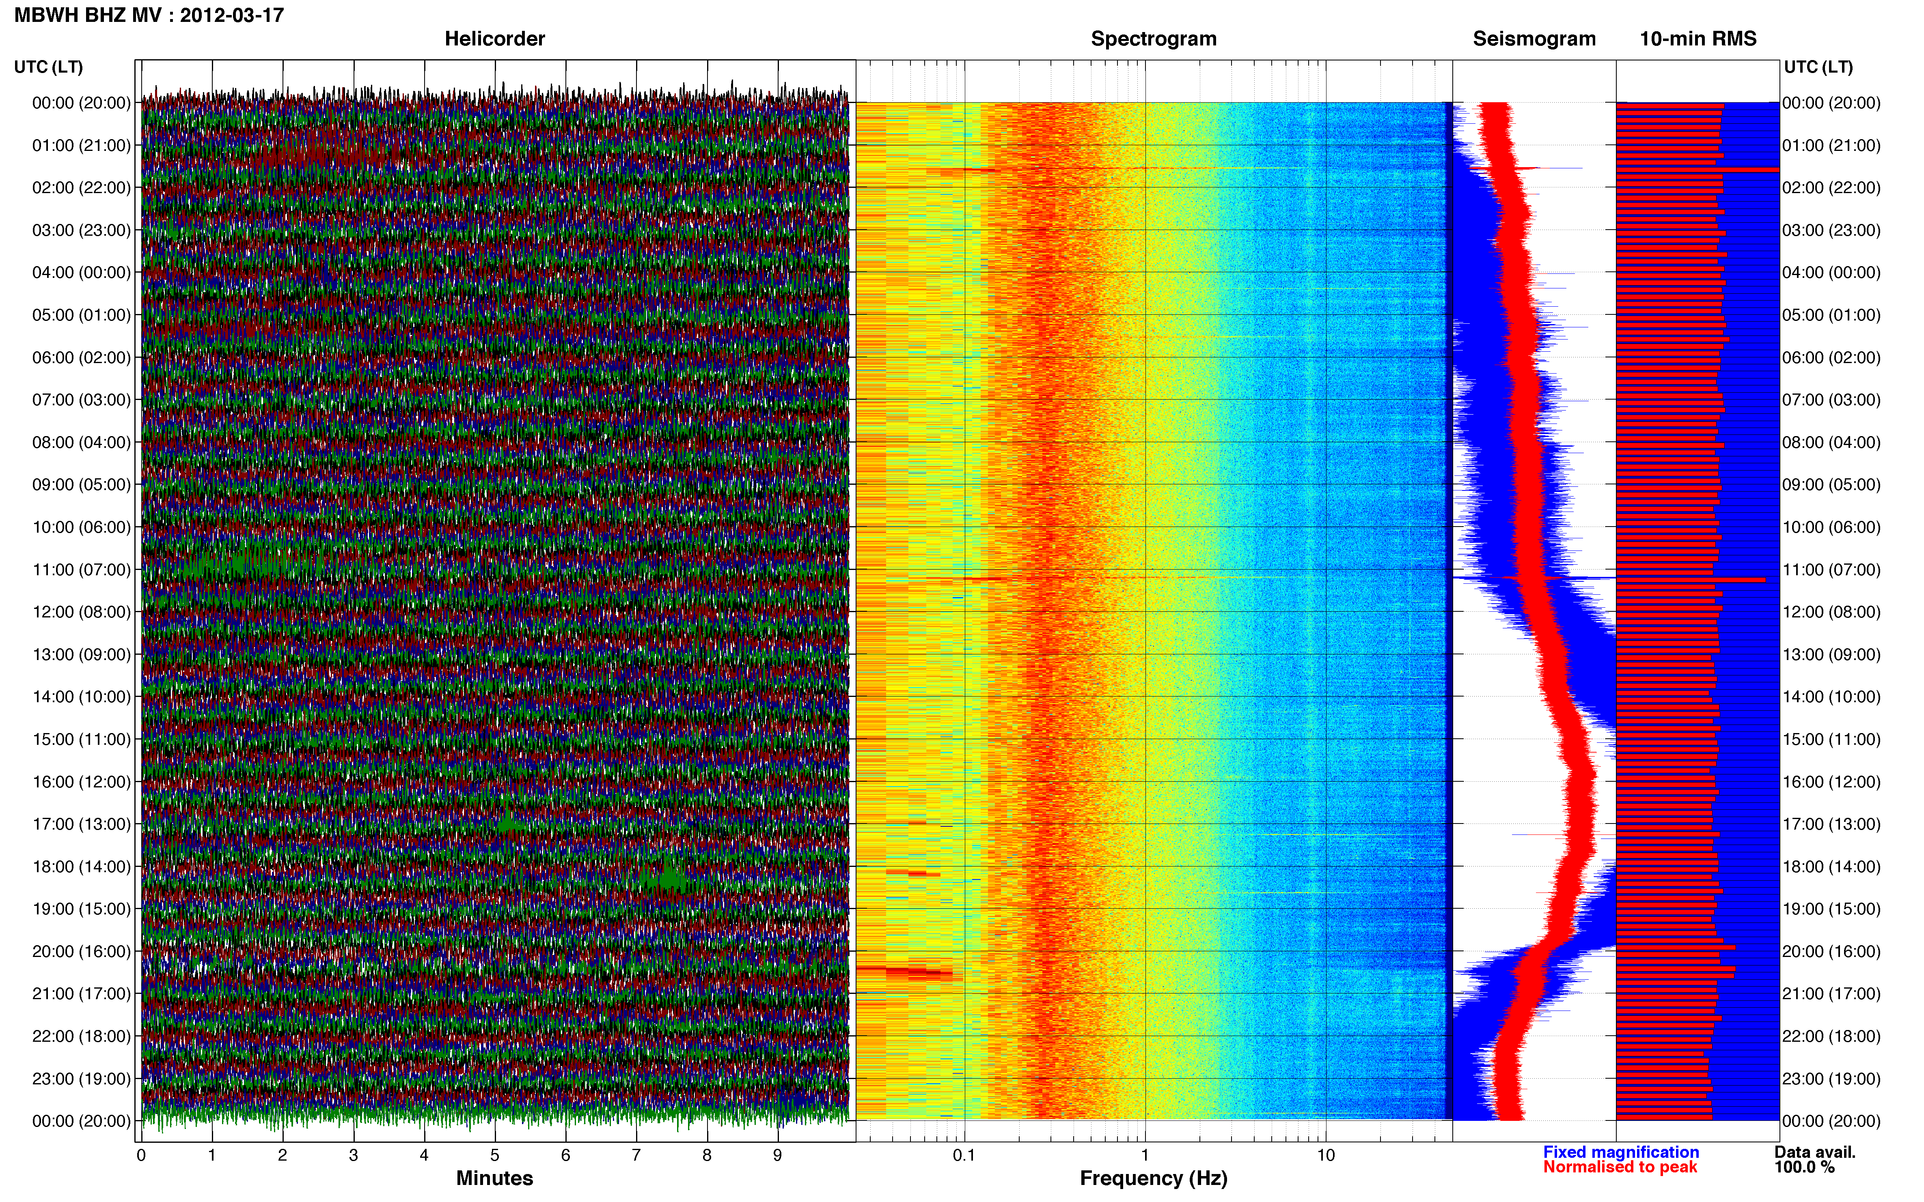Click the right '23:00 (19:00)' time label
The width and height of the screenshot is (1924, 1202).
click(1832, 1079)
